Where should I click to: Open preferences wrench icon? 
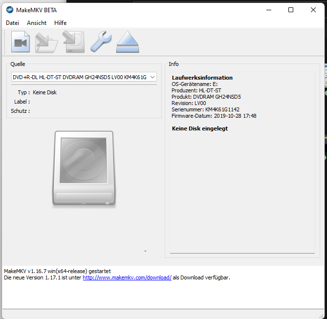point(101,42)
